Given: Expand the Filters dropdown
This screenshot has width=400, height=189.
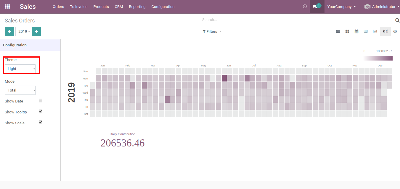Looking at the screenshot, I should tap(212, 31).
